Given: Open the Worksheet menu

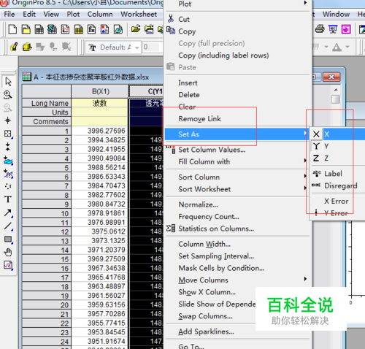Looking at the screenshot, I should (139, 14).
